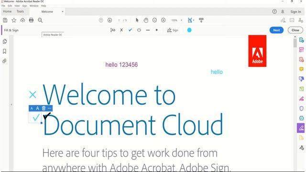Click the Save file icon
The image size is (306, 172).
tap(5, 20)
